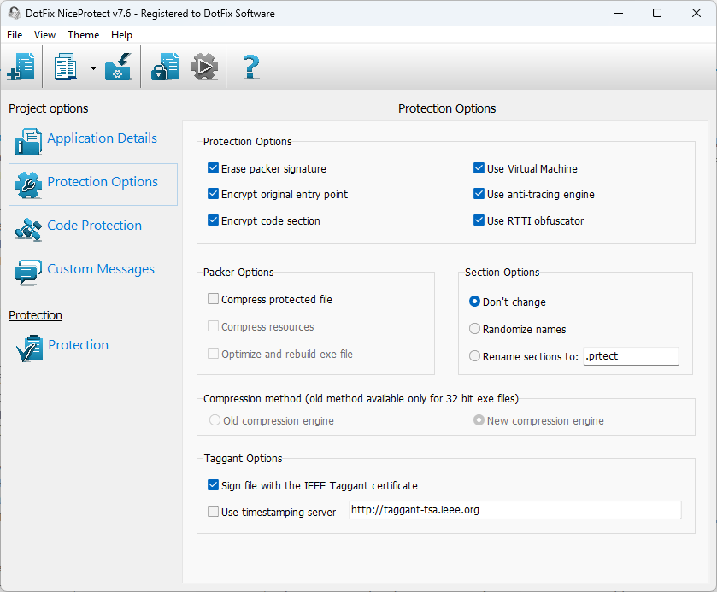Open the Theme menu

click(x=83, y=35)
